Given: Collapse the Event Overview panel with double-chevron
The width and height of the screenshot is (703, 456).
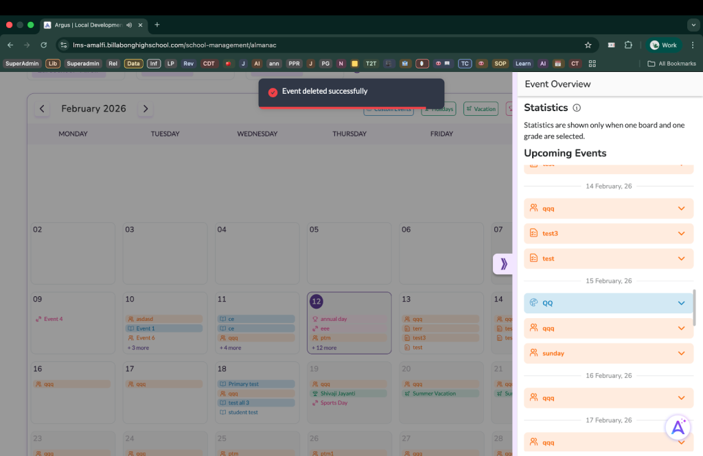Looking at the screenshot, I should click(503, 264).
